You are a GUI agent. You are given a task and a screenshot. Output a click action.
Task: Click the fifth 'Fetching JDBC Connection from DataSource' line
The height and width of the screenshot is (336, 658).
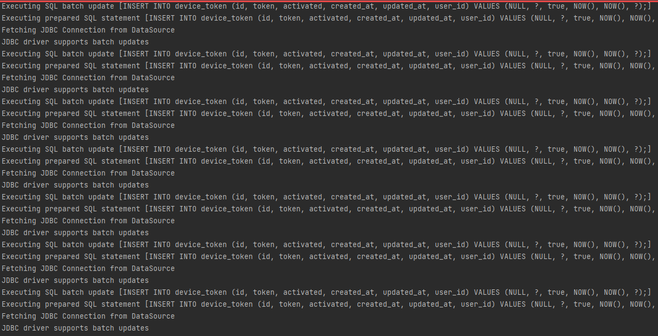pos(88,221)
